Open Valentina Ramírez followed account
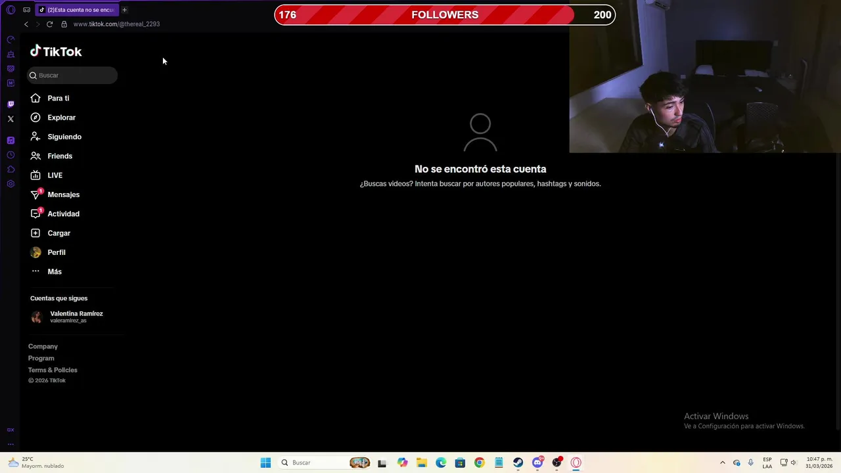 click(x=67, y=317)
